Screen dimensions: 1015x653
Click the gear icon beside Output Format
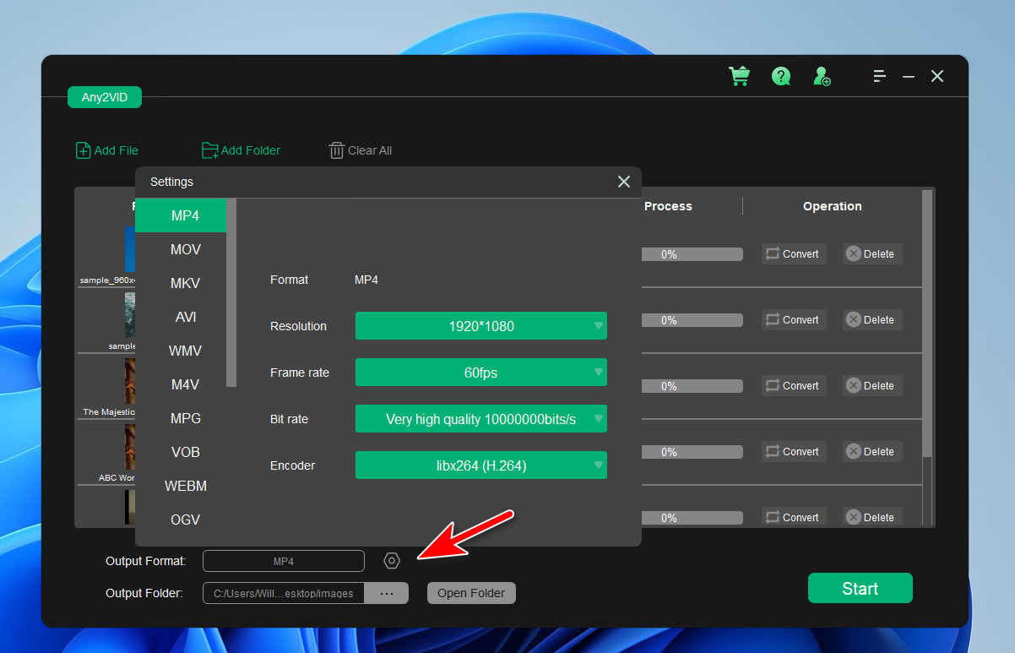[391, 560]
